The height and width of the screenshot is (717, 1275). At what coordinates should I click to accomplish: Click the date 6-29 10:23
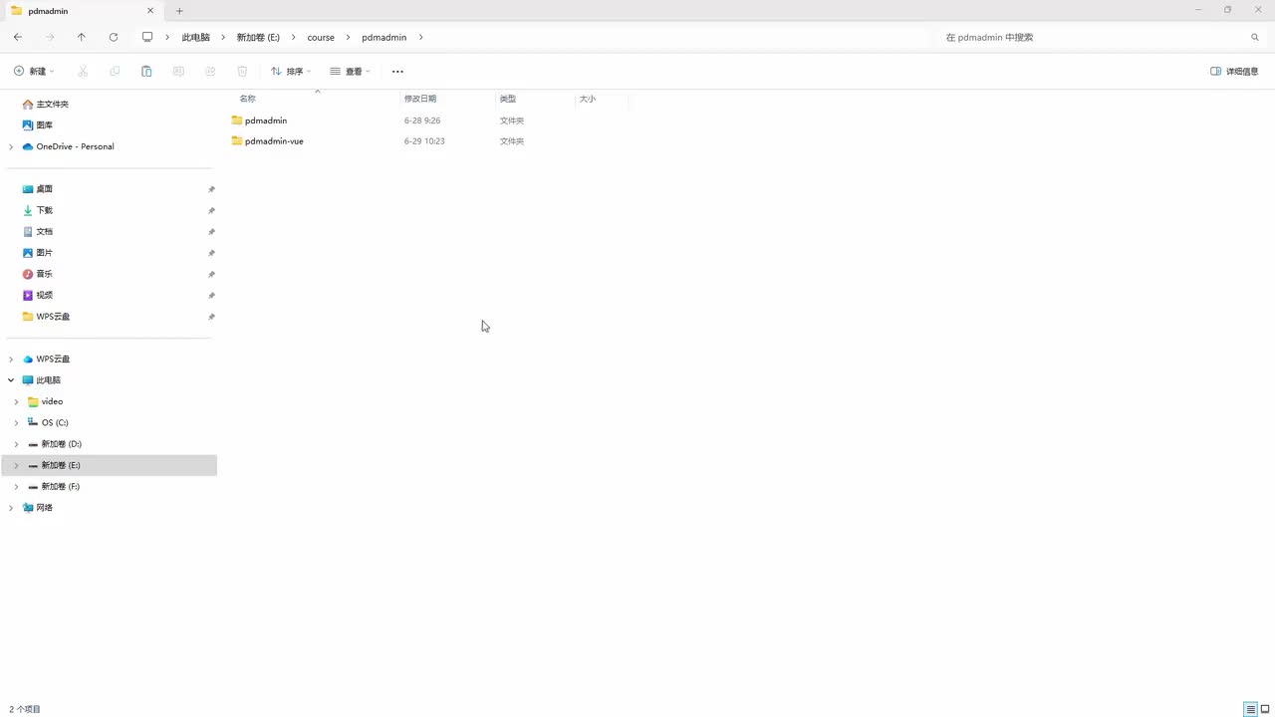click(x=424, y=141)
